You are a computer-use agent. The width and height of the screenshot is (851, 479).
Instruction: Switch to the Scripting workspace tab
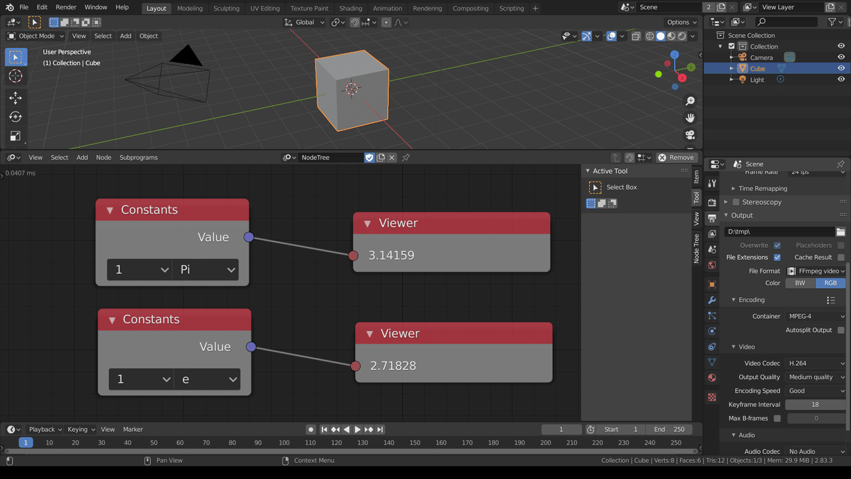tap(511, 8)
